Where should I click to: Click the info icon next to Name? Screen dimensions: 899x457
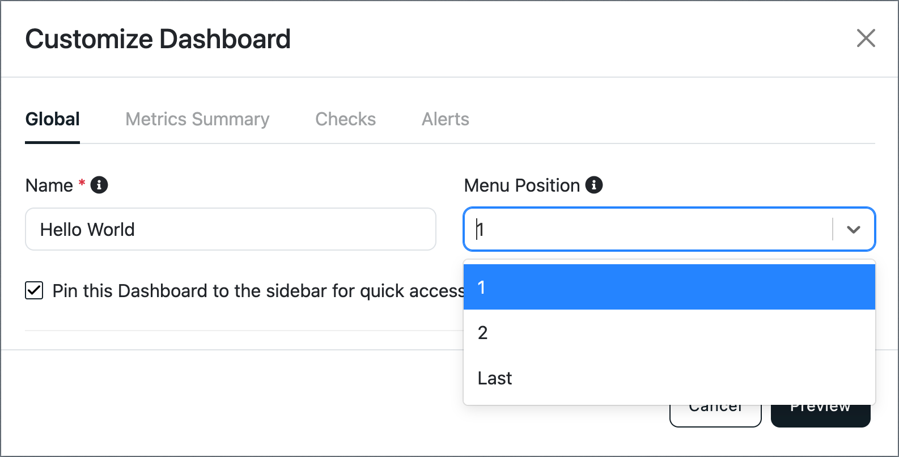(99, 185)
